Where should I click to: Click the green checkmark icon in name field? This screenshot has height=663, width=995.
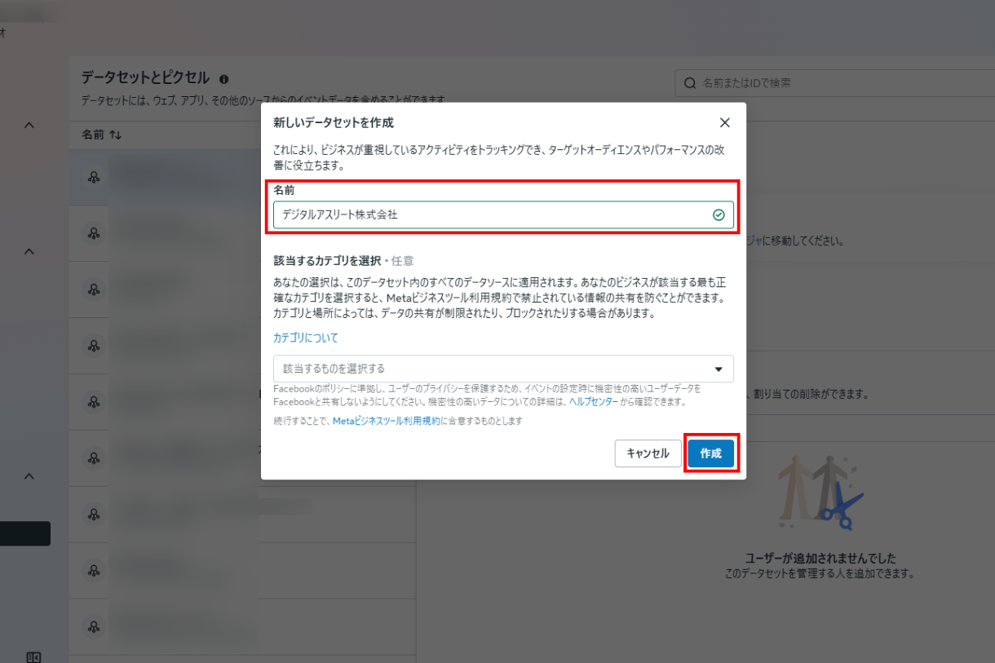point(719,215)
